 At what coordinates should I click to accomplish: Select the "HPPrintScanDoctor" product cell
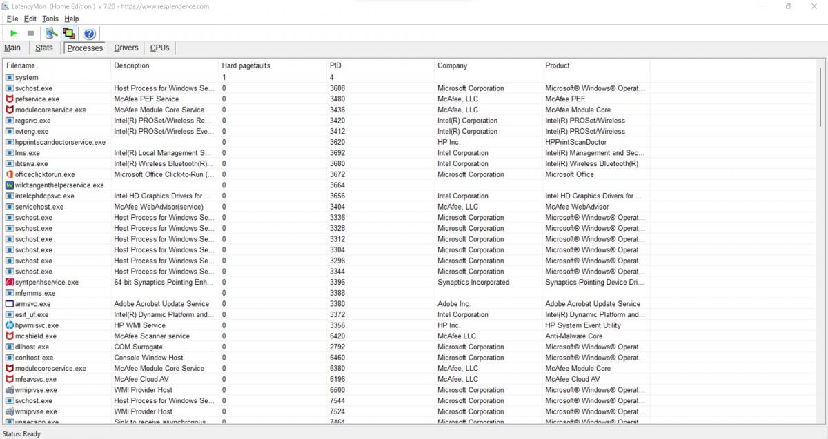pyautogui.click(x=575, y=142)
